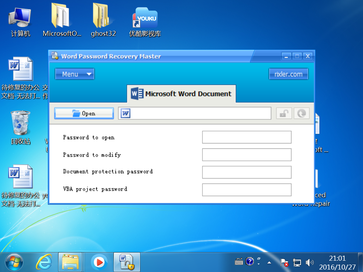Image resolution: width=363 pixels, height=272 pixels.
Task: Click the app icon in title bar
Action: click(x=55, y=56)
